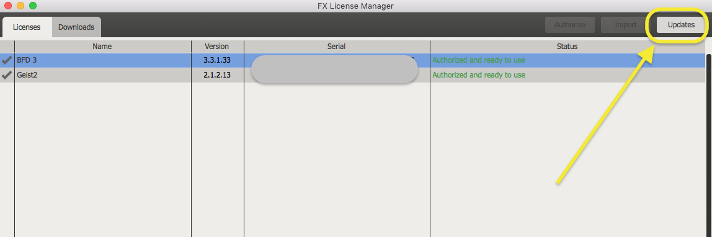Close the FX License Manager window

[7, 6]
